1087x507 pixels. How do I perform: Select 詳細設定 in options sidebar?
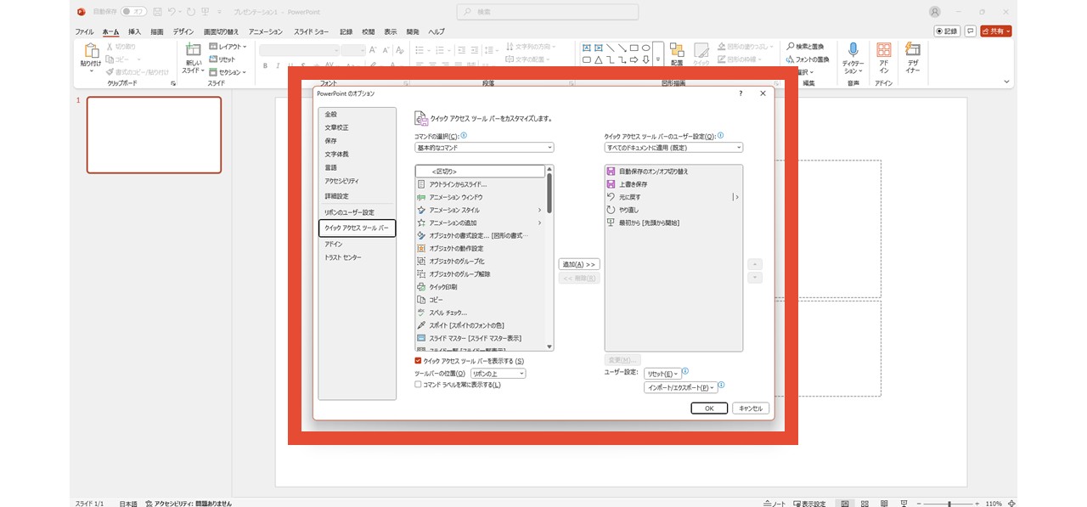point(357,196)
